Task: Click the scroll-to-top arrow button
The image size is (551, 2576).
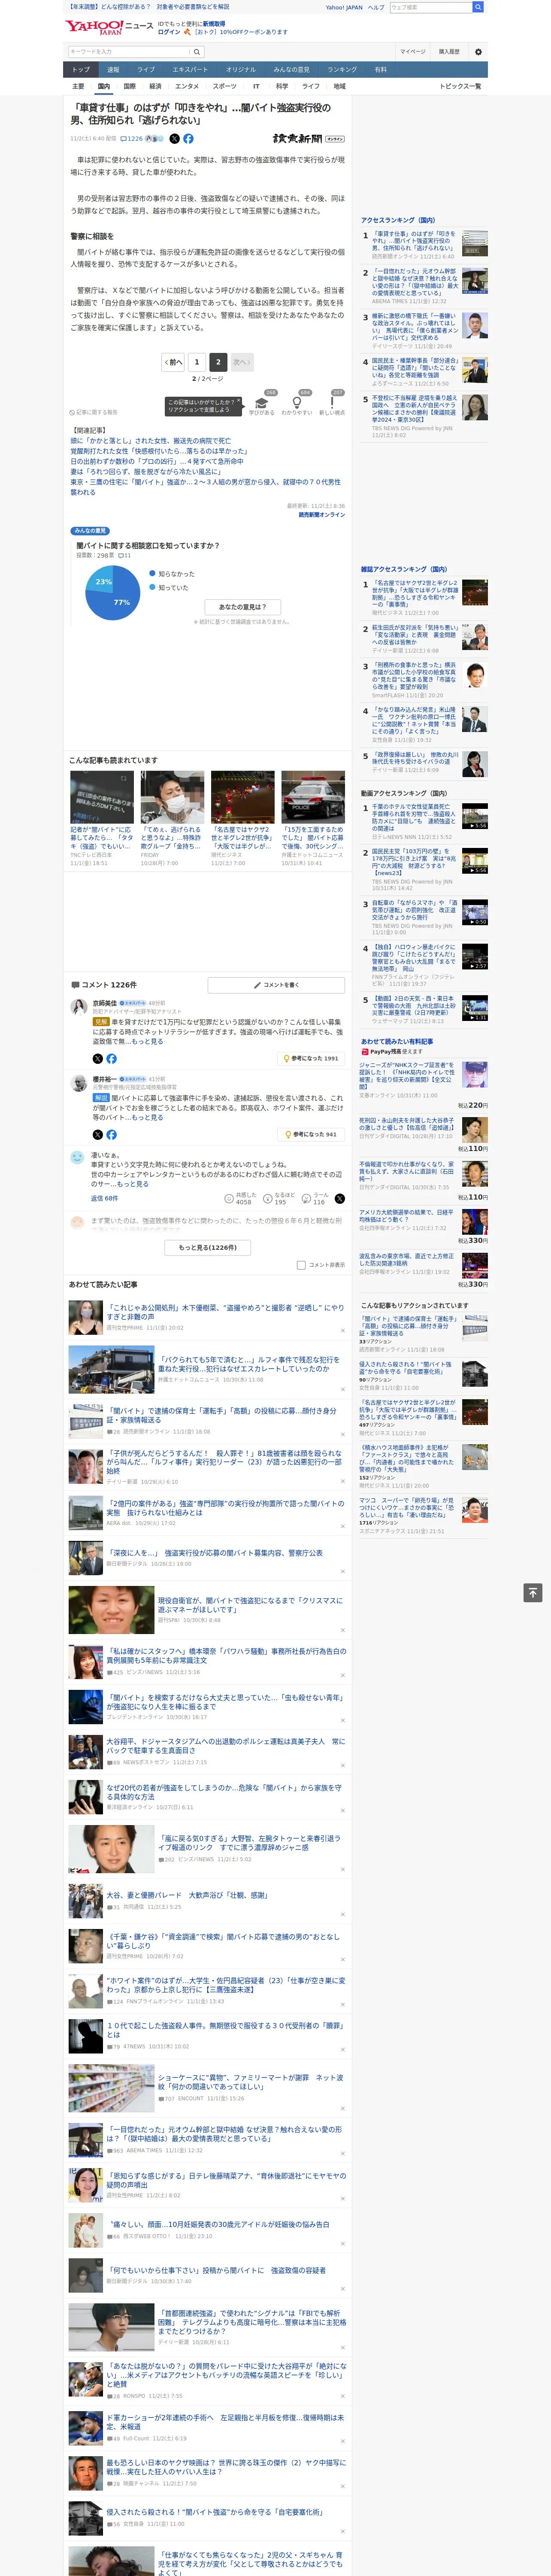Action: (533, 1592)
